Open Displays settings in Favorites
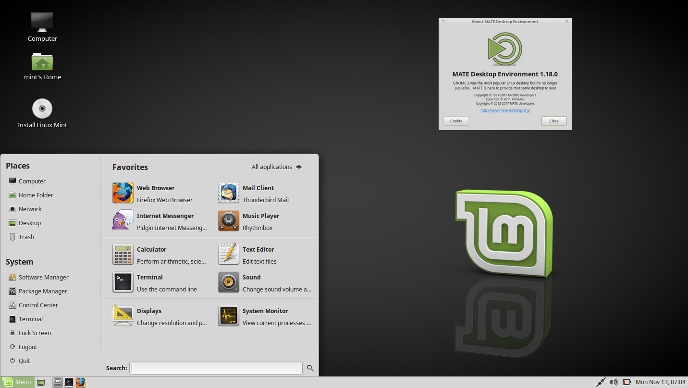688x388 pixels. point(159,316)
